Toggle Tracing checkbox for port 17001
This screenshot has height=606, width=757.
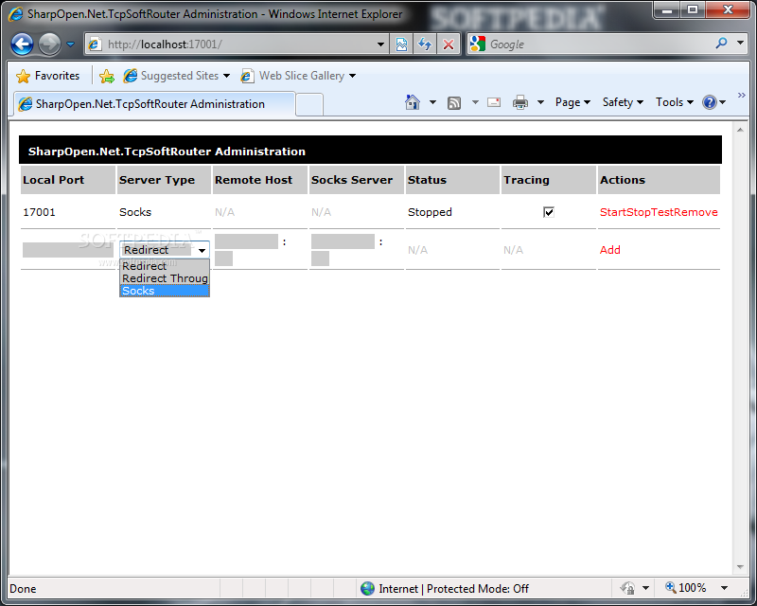pyautogui.click(x=549, y=212)
